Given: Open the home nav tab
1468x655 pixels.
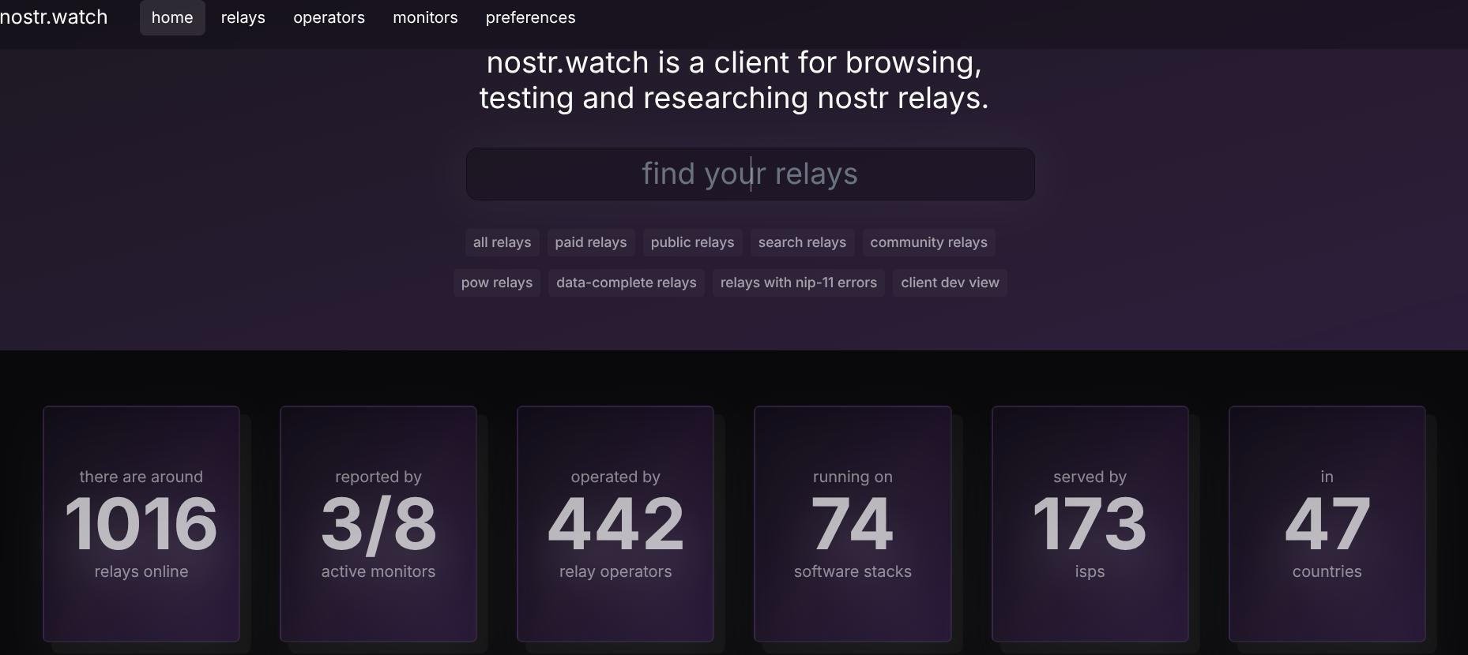Looking at the screenshot, I should (x=172, y=17).
